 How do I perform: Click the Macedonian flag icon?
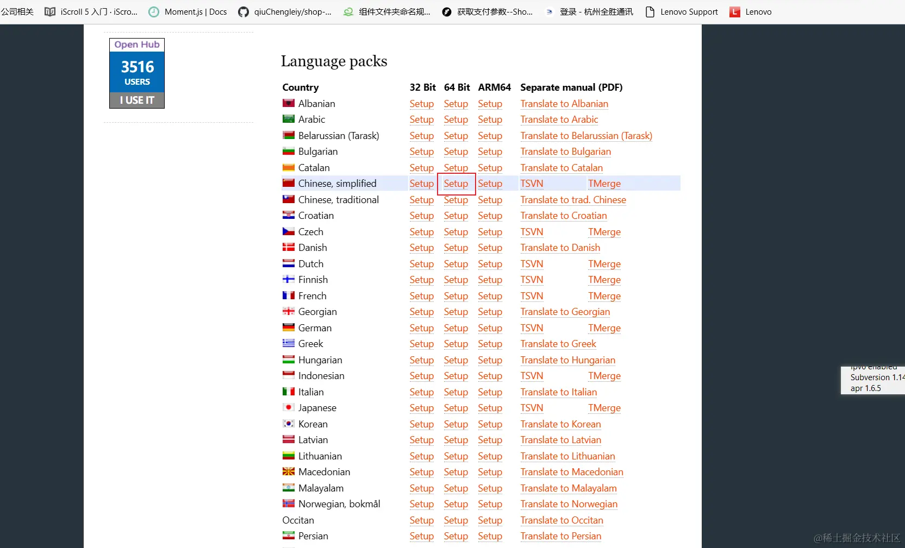(289, 471)
